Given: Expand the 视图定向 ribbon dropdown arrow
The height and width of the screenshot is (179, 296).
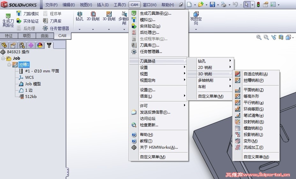Looking at the screenshot, I should (x=196, y=29).
